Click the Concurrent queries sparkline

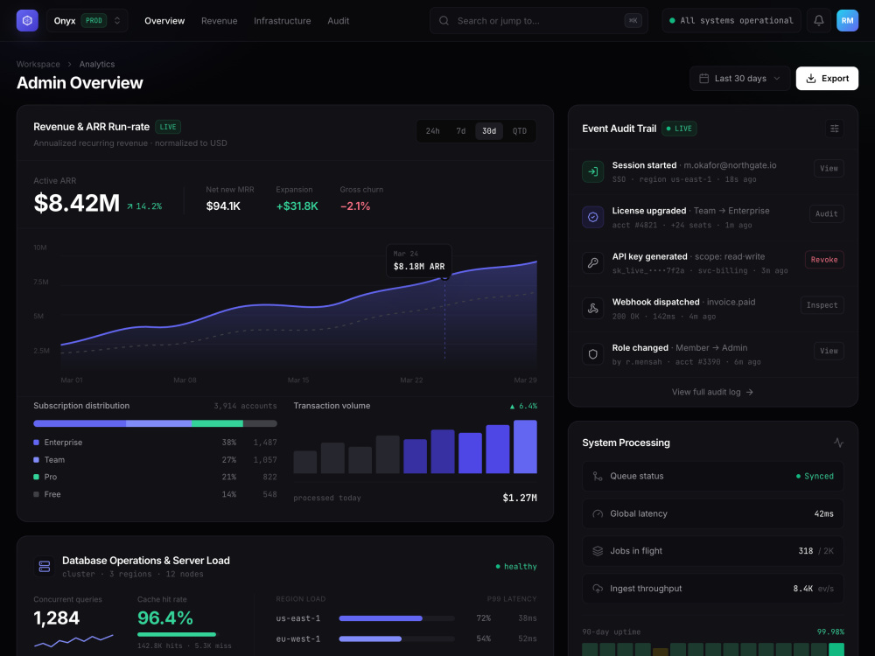tap(73, 640)
